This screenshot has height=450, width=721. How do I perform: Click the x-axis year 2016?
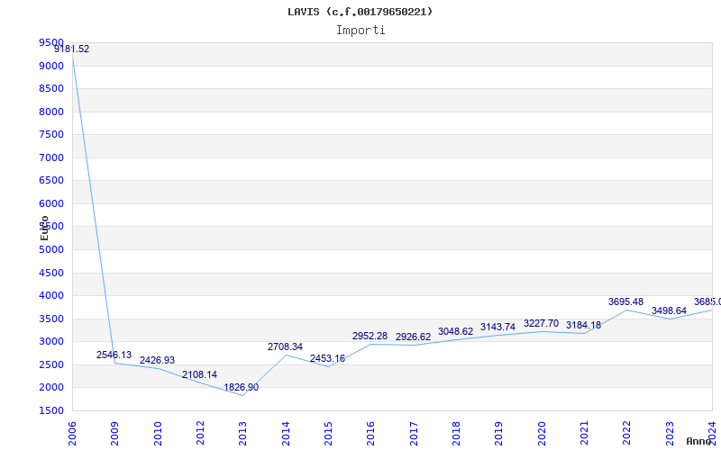click(x=371, y=434)
